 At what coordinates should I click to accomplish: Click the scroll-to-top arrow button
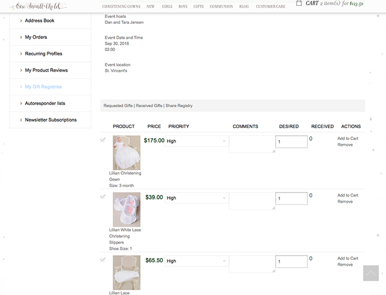click(x=371, y=273)
